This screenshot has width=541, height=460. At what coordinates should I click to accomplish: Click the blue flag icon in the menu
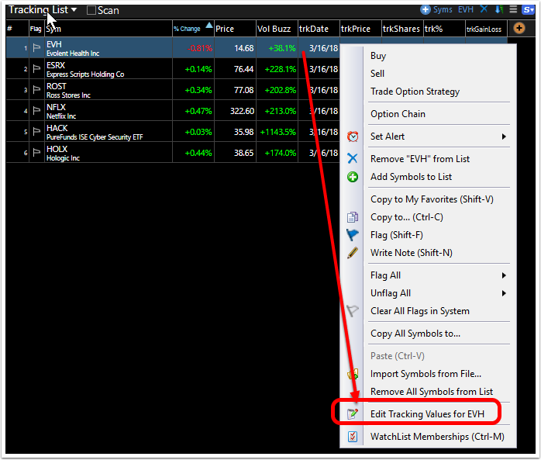click(353, 235)
